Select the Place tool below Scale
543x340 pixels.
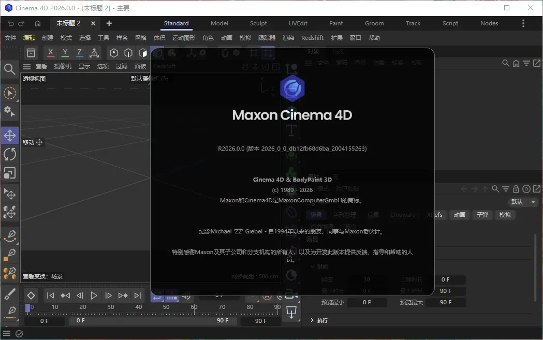coord(10,194)
